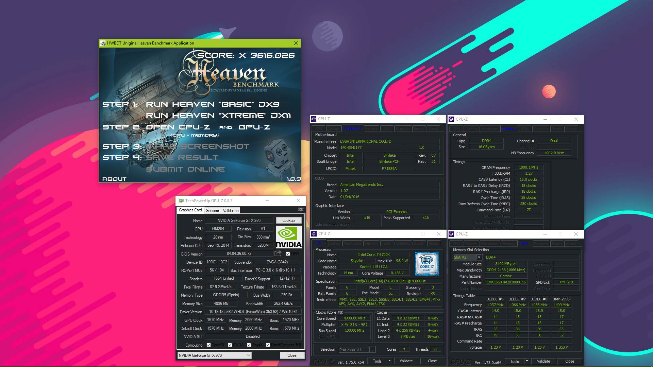Viewport: 653px width, 367px height.
Task: Toggle the DirectCompute 5.0 checkbox
Action: click(268, 345)
